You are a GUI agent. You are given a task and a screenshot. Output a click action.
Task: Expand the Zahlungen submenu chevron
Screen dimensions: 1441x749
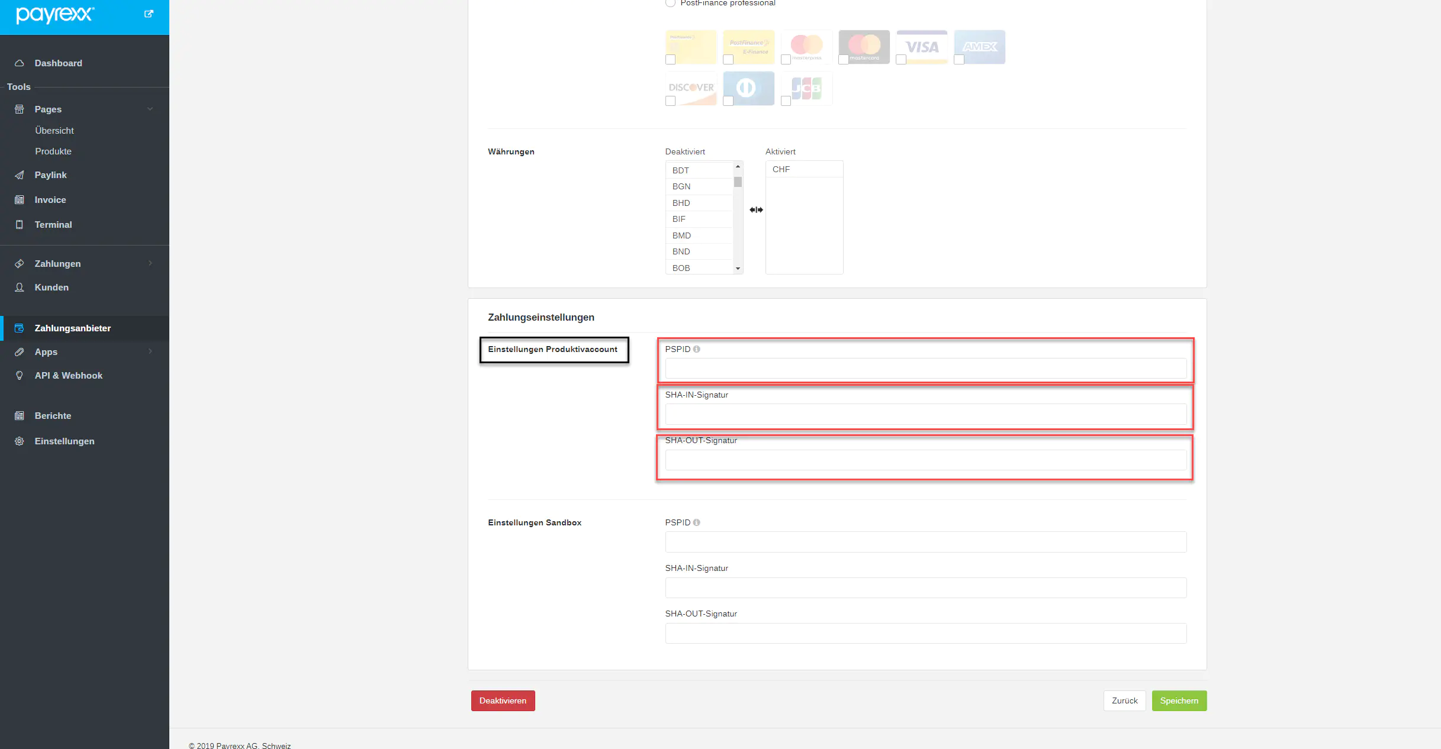pyautogui.click(x=150, y=263)
